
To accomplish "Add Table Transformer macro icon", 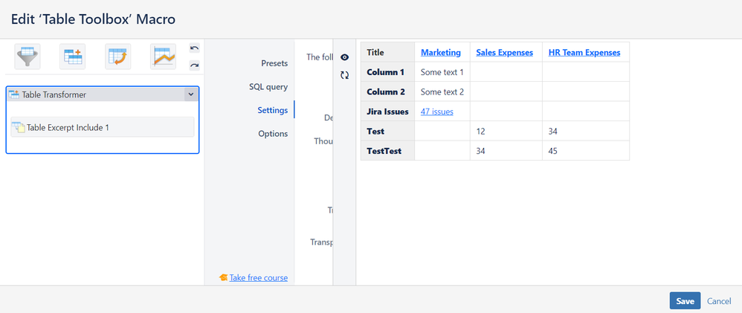I will click(72, 57).
